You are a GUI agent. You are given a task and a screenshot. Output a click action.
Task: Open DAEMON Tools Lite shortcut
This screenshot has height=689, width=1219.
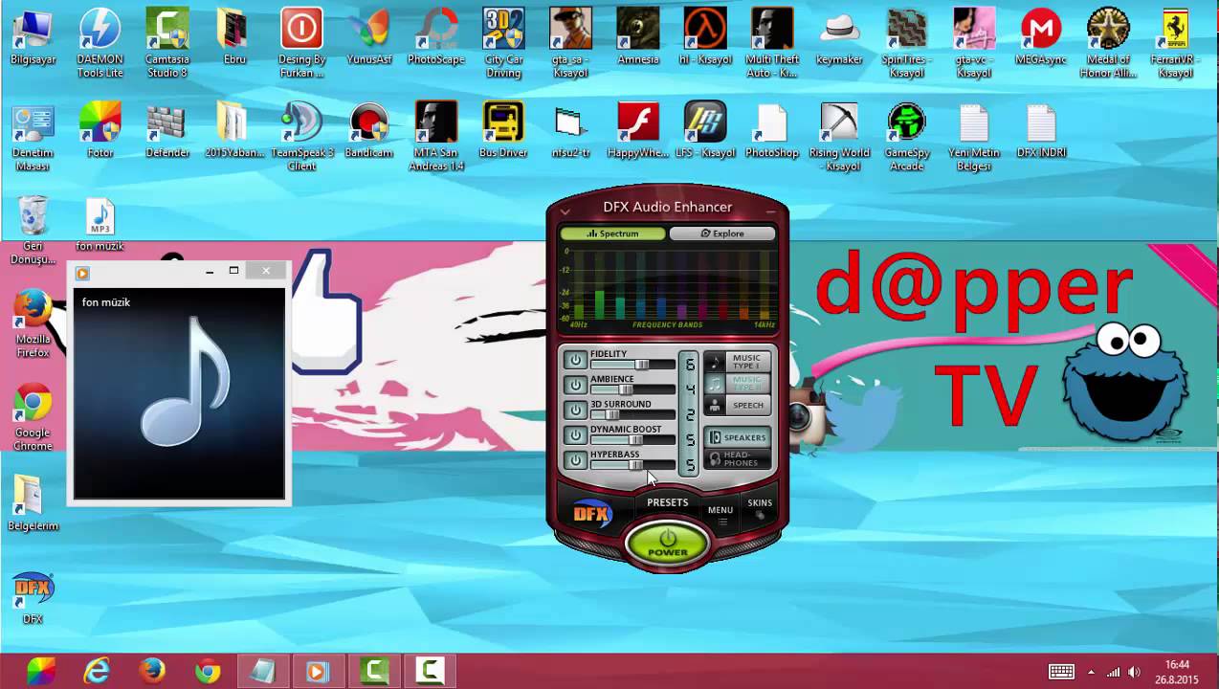tap(100, 43)
